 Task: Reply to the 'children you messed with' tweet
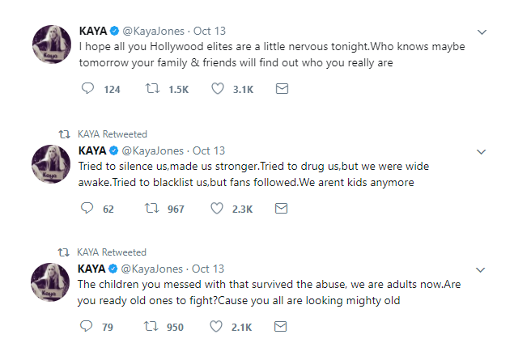point(89,327)
